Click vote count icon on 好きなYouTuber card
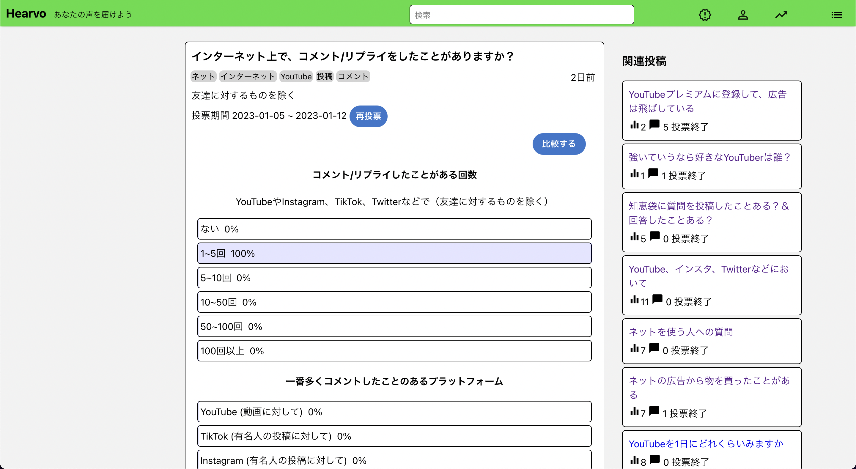Viewport: 856px width, 469px height. pos(634,173)
